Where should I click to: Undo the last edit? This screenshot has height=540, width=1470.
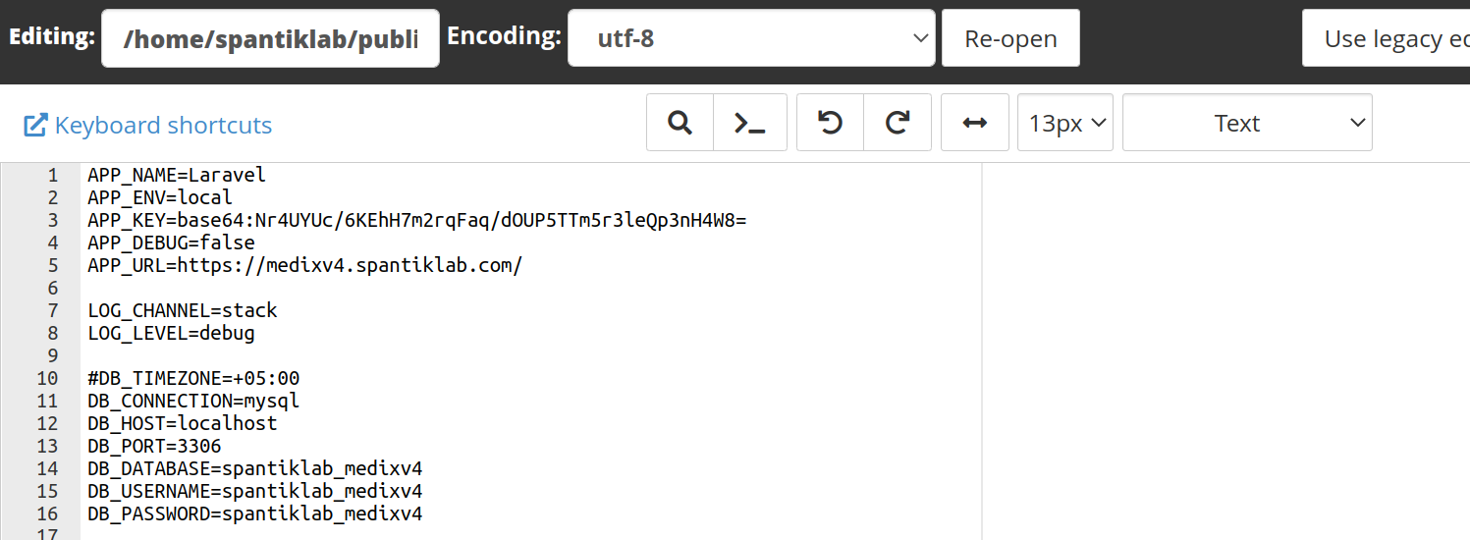831,123
